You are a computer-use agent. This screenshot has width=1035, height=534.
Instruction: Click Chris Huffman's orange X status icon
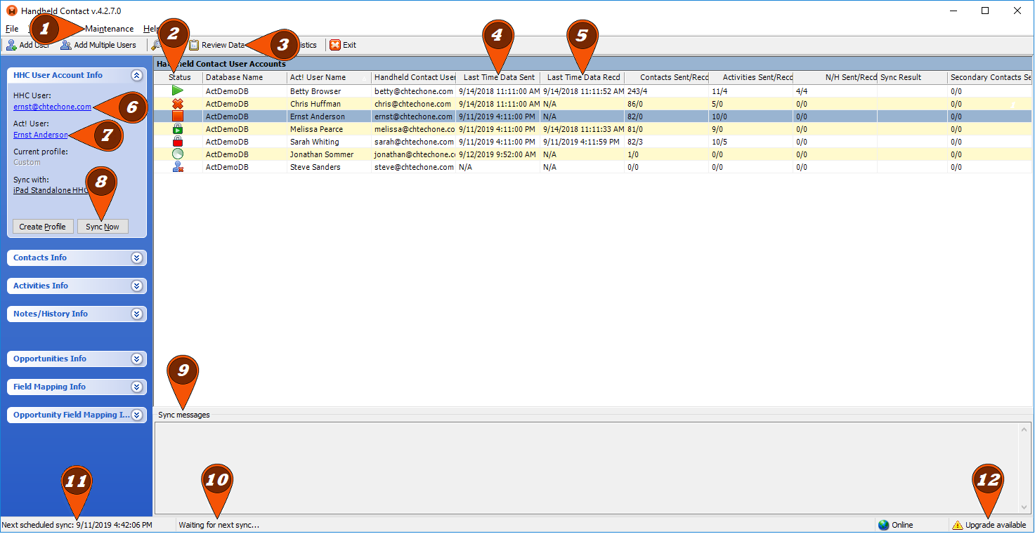click(178, 103)
